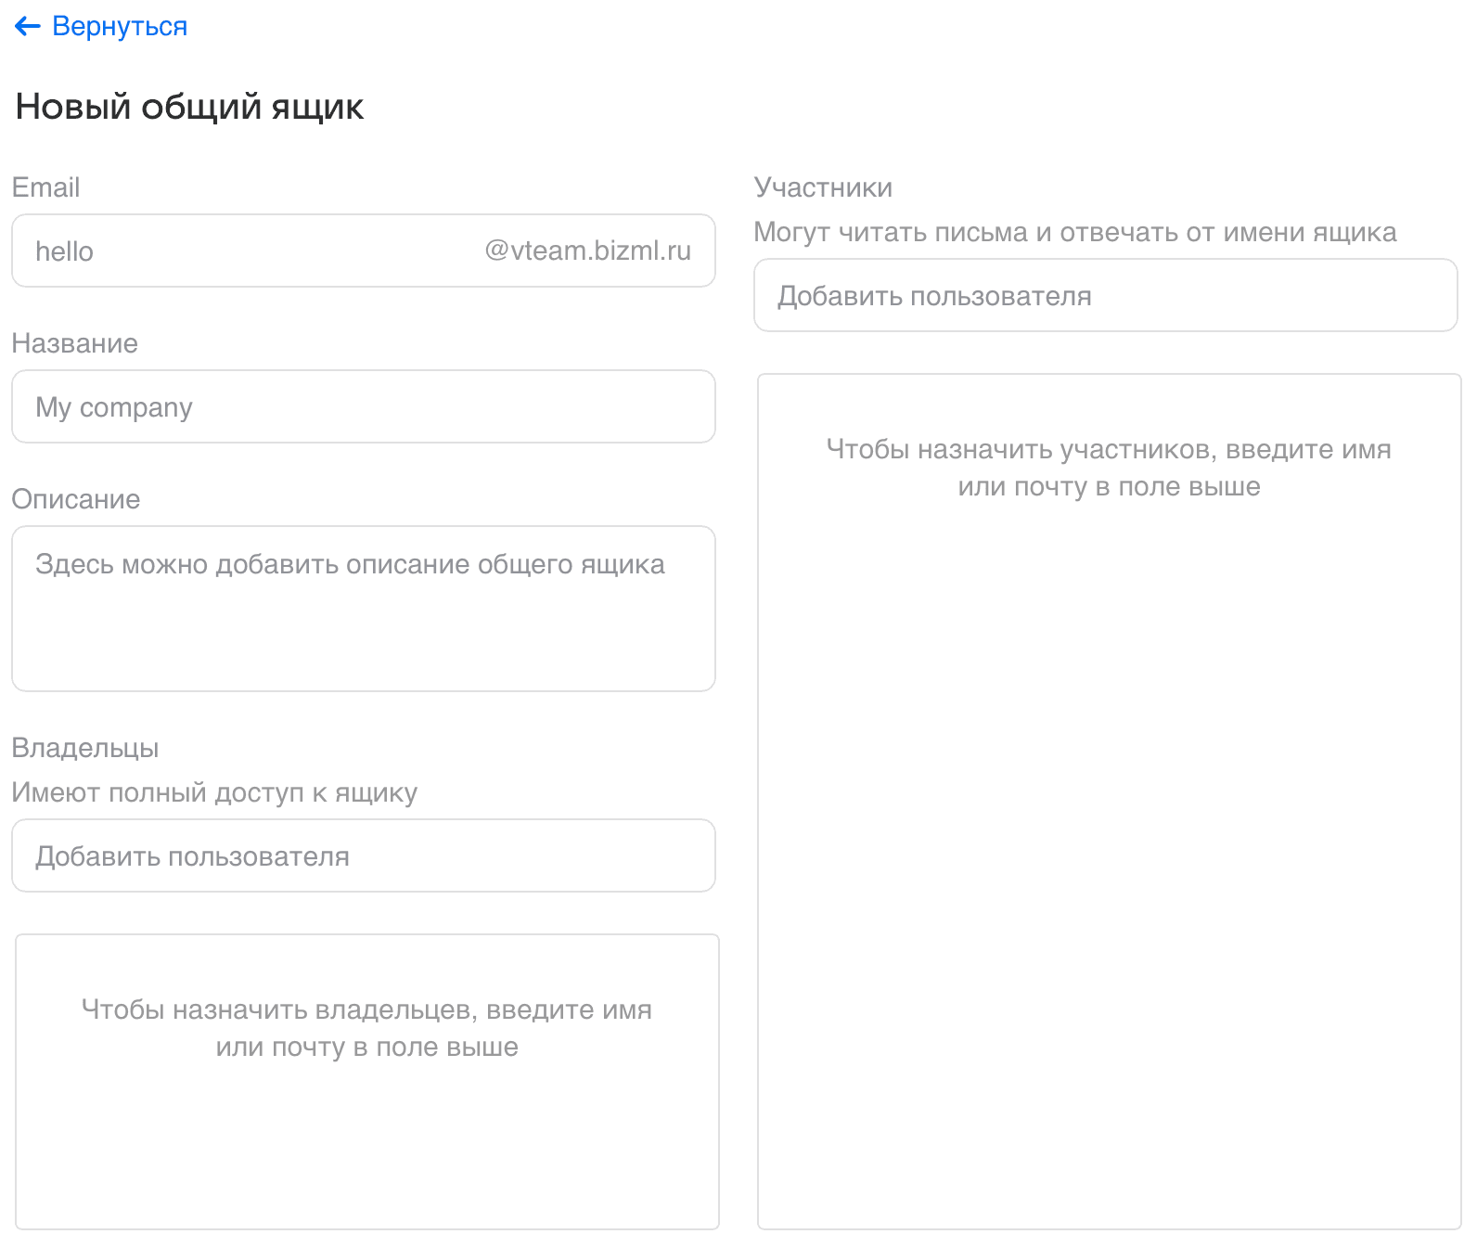Image resolution: width=1477 pixels, height=1247 pixels.
Task: Click the 'Владельцы' section label
Action: click(85, 748)
